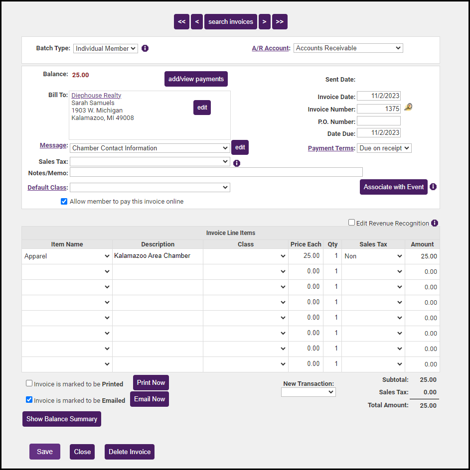Click info icon next to Associate with Event
470x470 pixels.
(x=433, y=187)
